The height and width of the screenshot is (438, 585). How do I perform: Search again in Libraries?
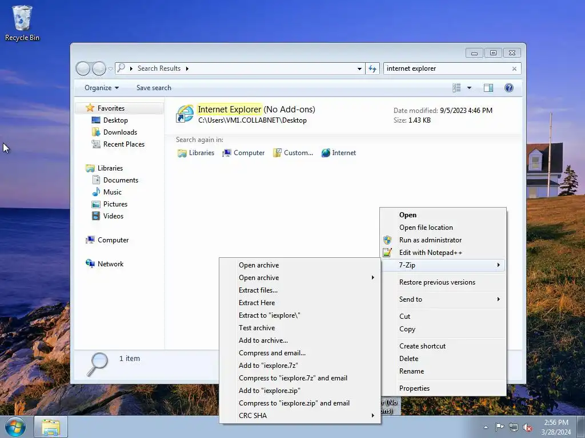click(196, 153)
